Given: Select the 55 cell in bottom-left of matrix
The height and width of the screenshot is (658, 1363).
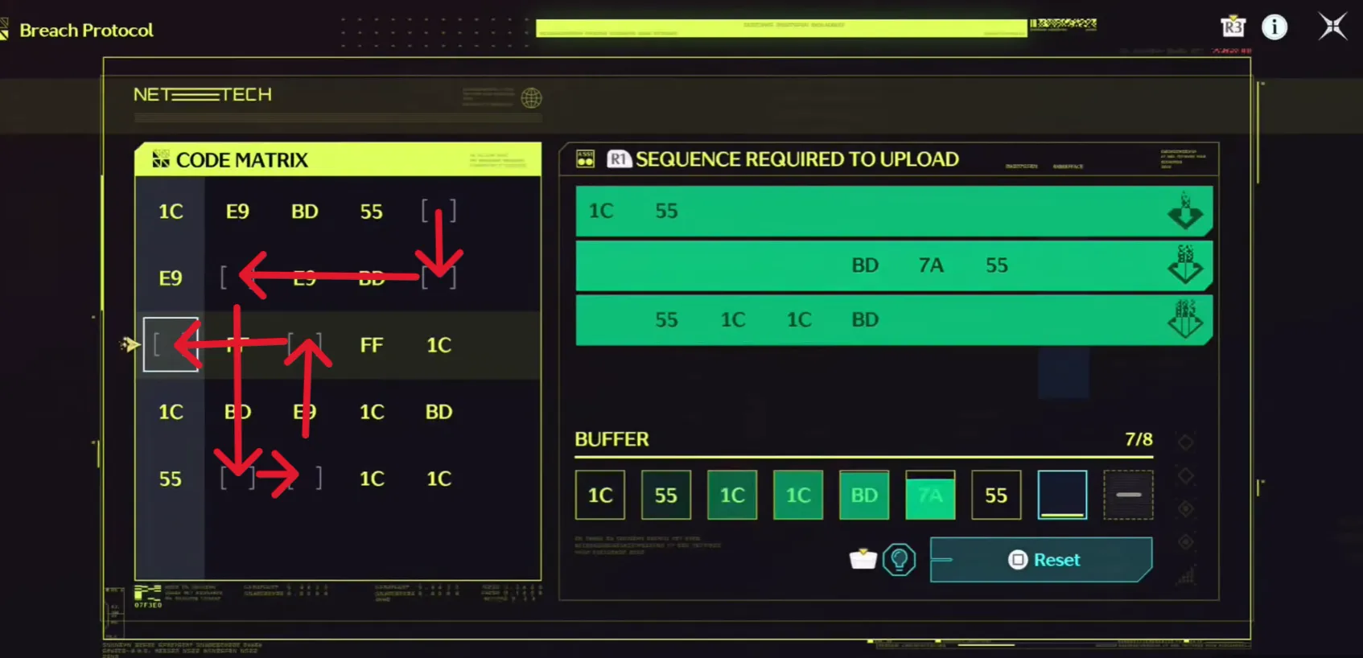Looking at the screenshot, I should 170,479.
